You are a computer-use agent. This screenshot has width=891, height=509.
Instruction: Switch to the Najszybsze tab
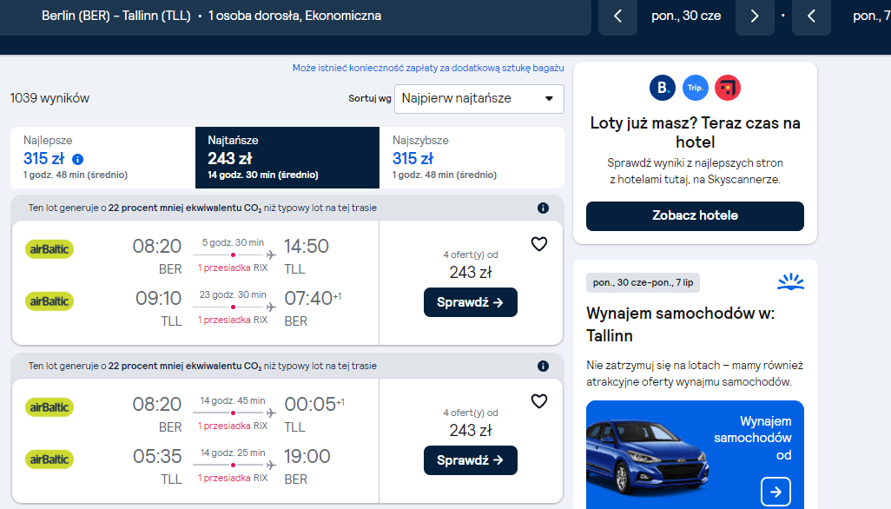(x=472, y=157)
